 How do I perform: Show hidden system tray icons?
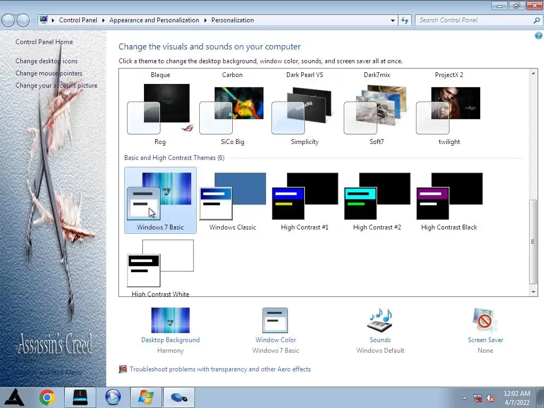(464, 398)
